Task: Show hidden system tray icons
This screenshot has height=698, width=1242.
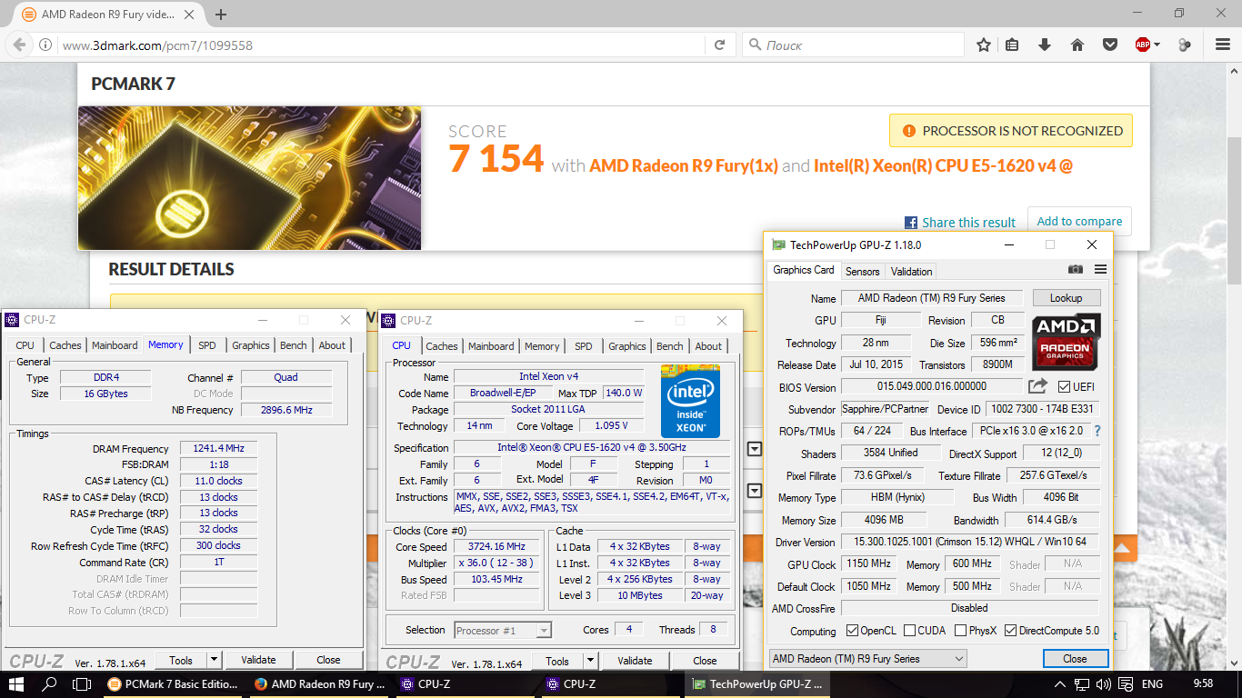Action: [x=1059, y=684]
